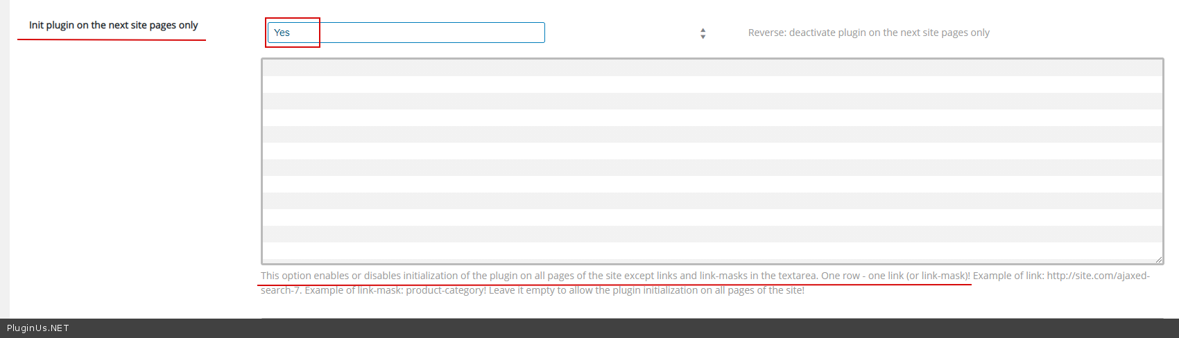Click the down arrow beside the dropdown
The width and height of the screenshot is (1179, 338).
click(x=703, y=37)
